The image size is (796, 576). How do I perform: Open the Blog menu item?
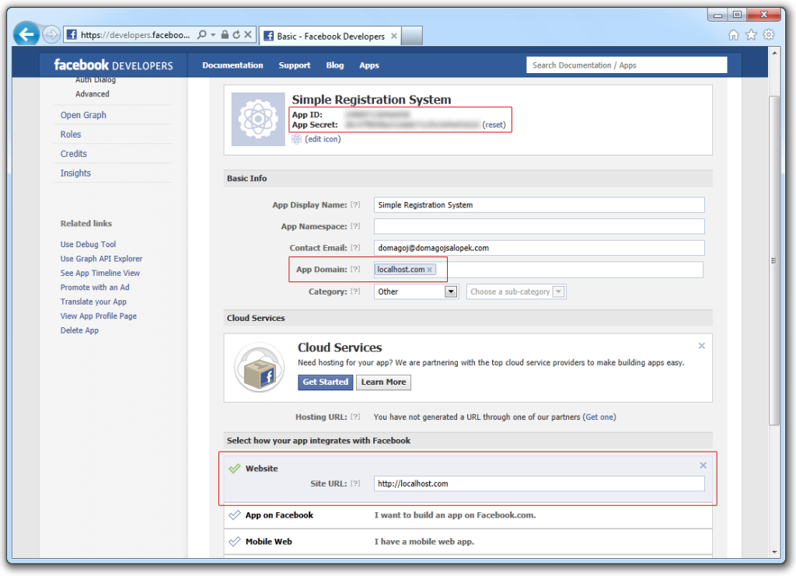pos(335,65)
